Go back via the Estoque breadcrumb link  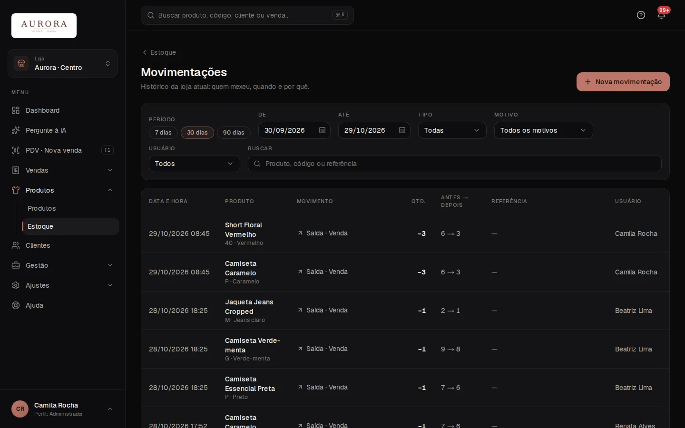point(159,52)
